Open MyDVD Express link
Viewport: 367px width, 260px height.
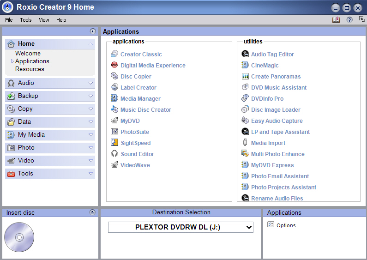(x=272, y=165)
